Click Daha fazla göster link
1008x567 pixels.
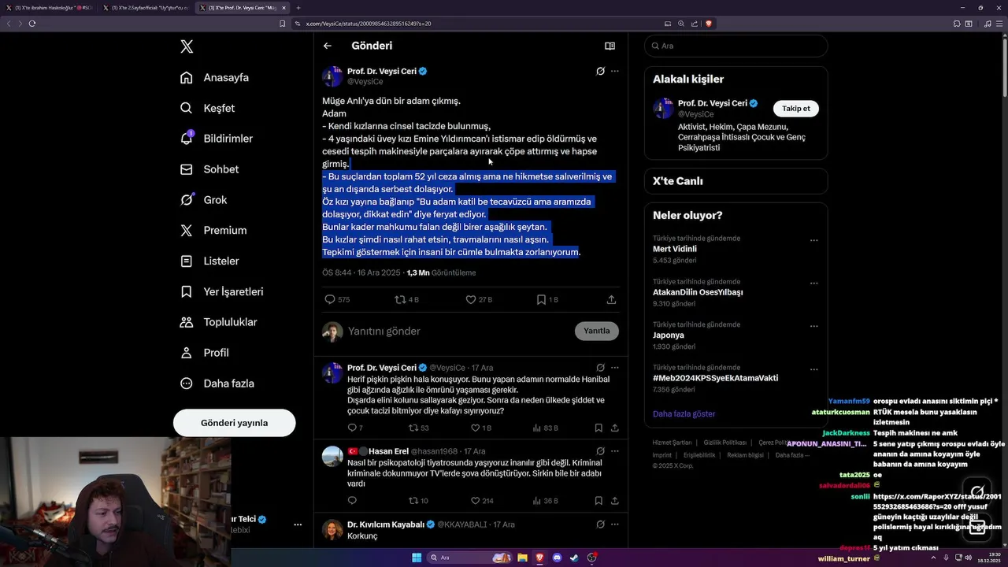coord(684,413)
